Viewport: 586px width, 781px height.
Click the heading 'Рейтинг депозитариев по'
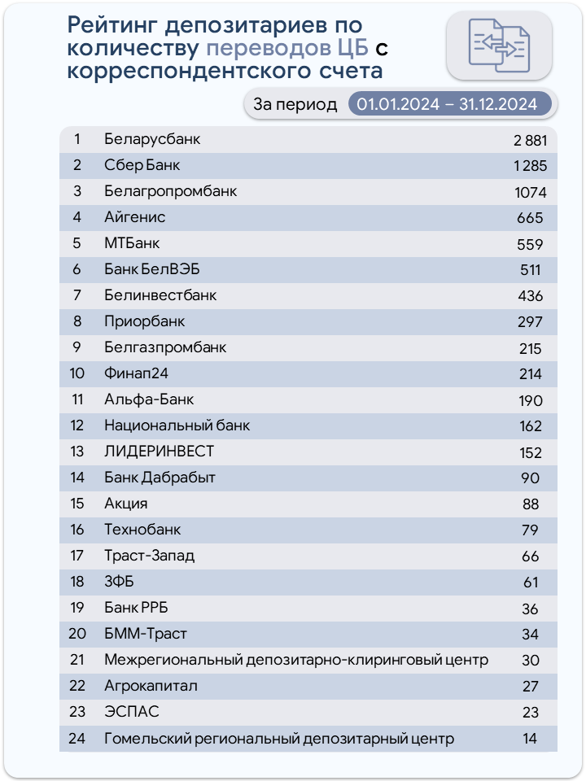pyautogui.click(x=215, y=25)
